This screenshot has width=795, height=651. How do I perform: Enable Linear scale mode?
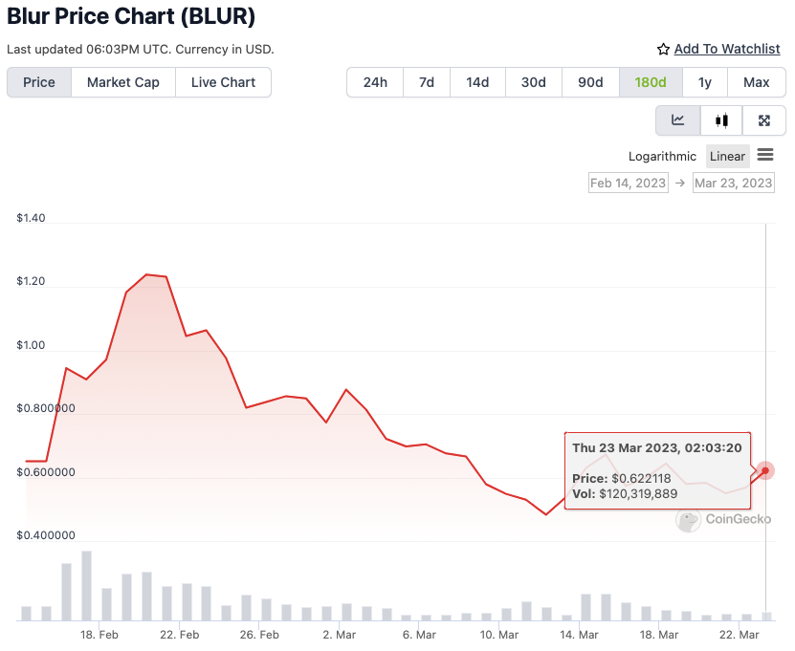tap(727, 156)
